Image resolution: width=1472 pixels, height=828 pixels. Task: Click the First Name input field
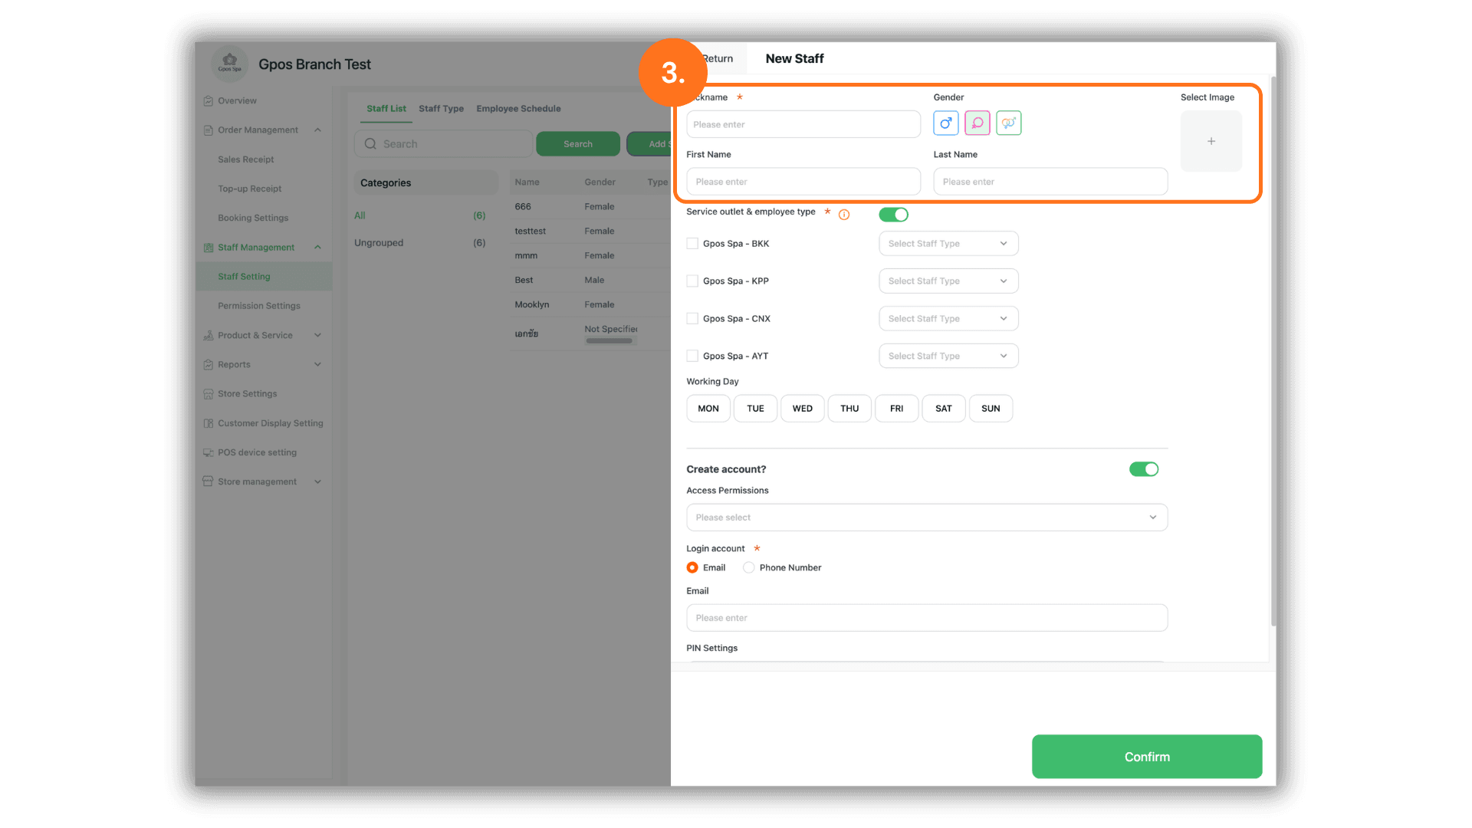(x=803, y=182)
